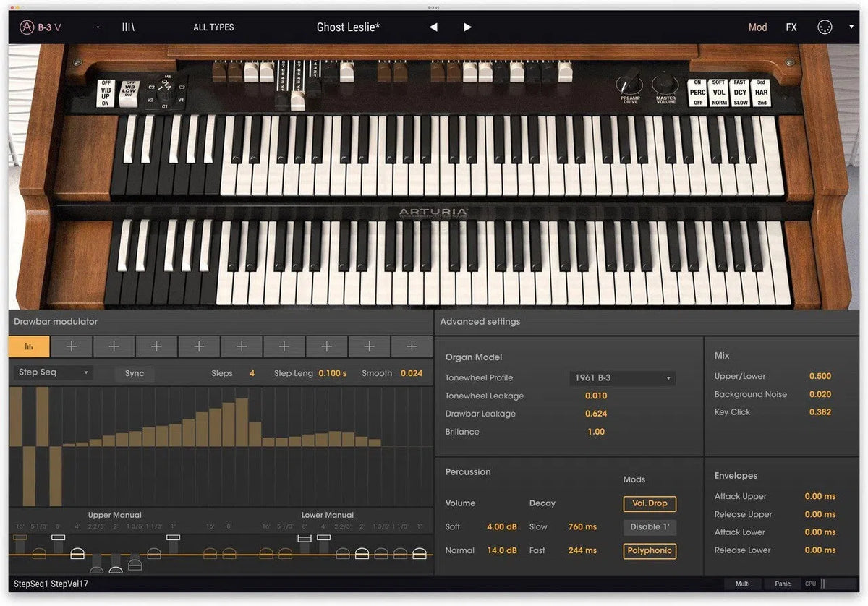Open the preset library browser icon
This screenshot has height=606, width=868.
click(x=128, y=27)
